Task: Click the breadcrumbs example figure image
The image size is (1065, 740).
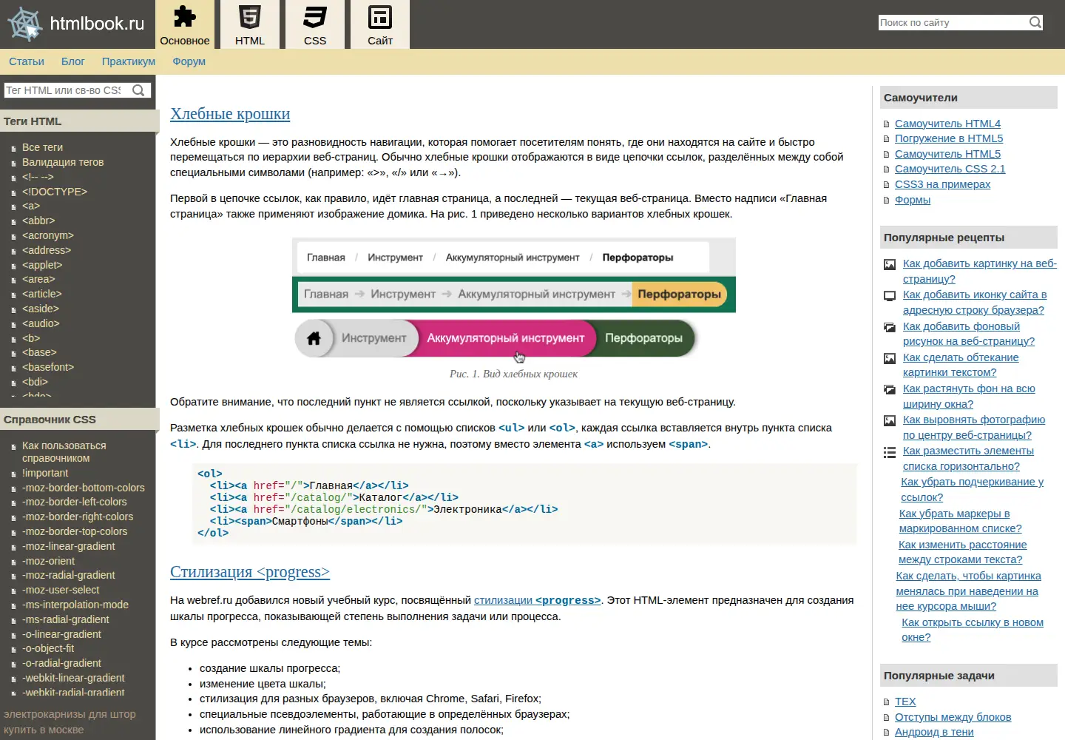Action: [514, 298]
